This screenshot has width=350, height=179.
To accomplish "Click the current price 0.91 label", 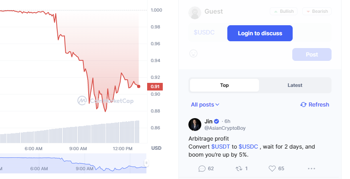I will tap(155, 86).
